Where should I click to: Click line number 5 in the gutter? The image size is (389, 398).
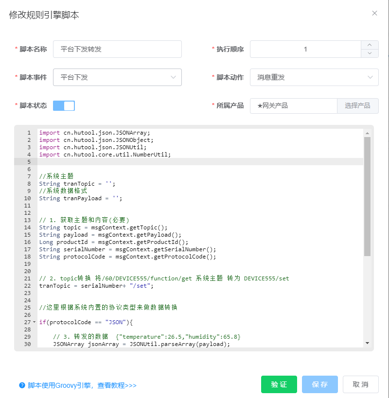[29, 162]
